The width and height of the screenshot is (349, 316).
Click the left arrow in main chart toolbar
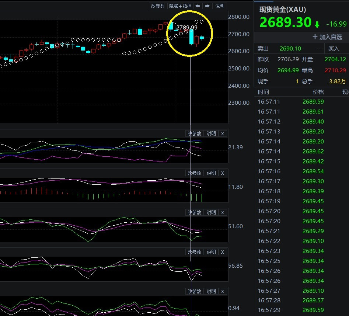point(198,6)
